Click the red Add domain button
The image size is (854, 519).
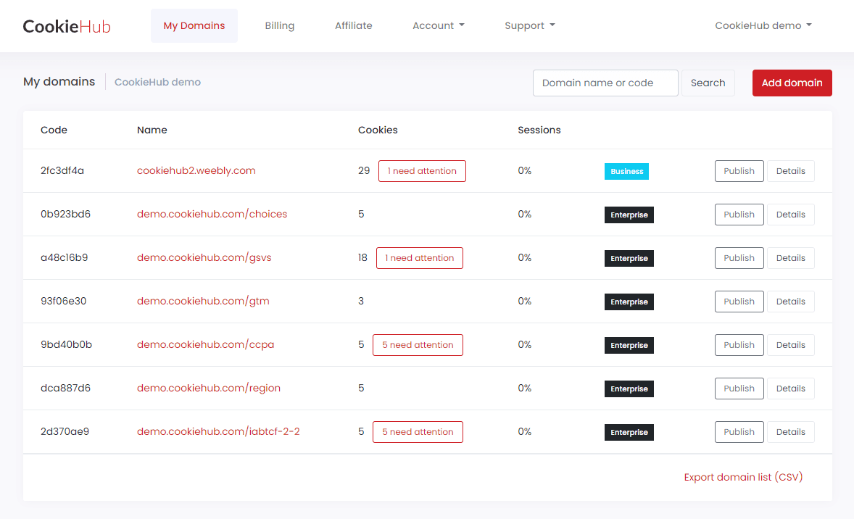(x=792, y=83)
